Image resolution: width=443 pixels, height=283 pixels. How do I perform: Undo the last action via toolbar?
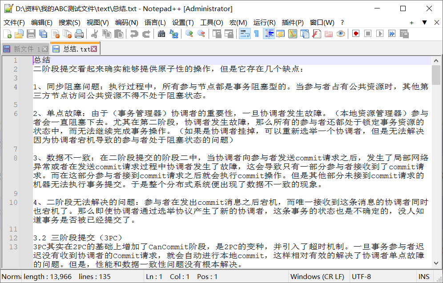click(x=133, y=34)
